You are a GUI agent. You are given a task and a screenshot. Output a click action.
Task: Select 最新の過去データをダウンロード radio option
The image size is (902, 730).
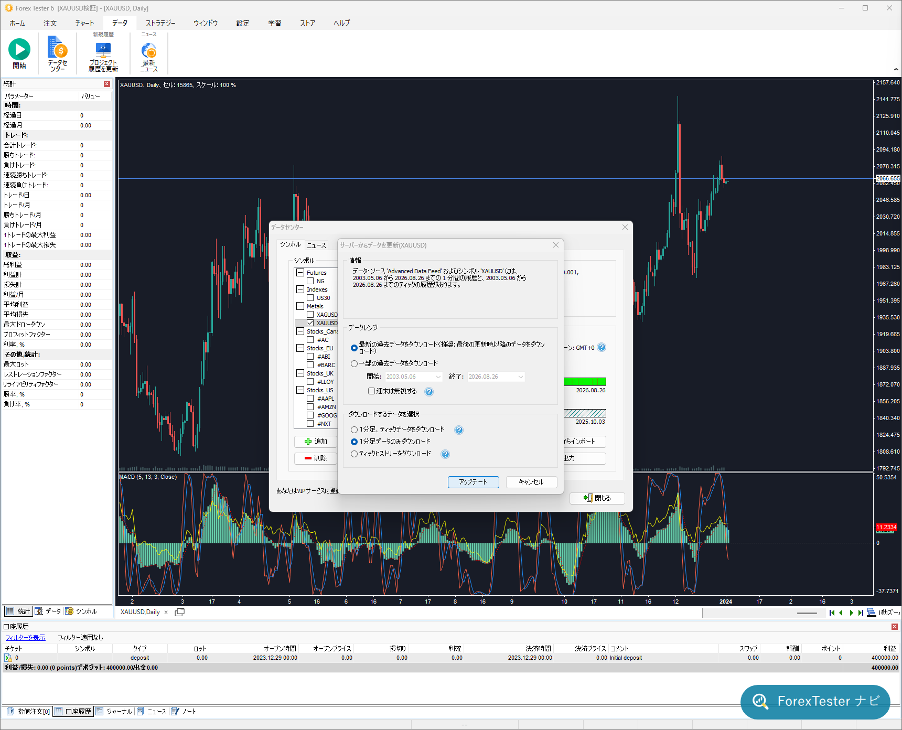(354, 348)
